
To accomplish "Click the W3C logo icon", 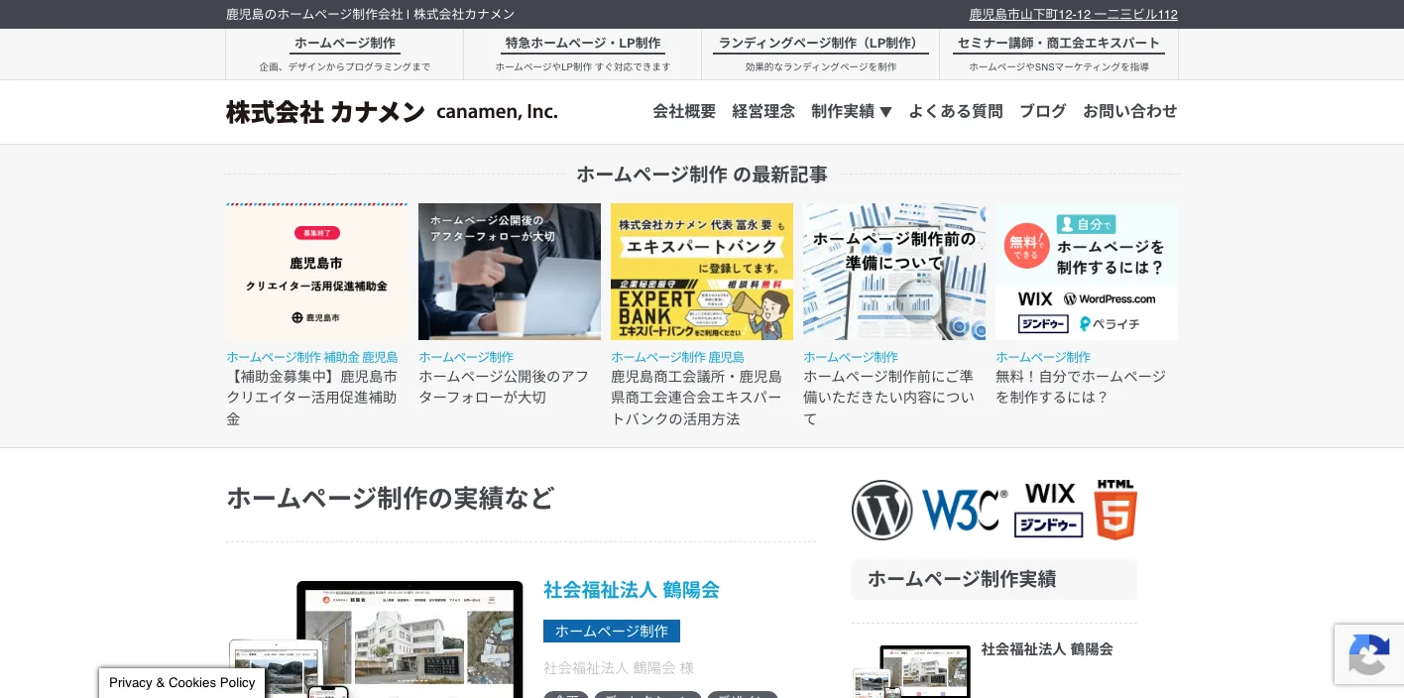I will (x=965, y=510).
